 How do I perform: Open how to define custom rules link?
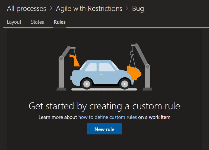click(x=107, y=117)
